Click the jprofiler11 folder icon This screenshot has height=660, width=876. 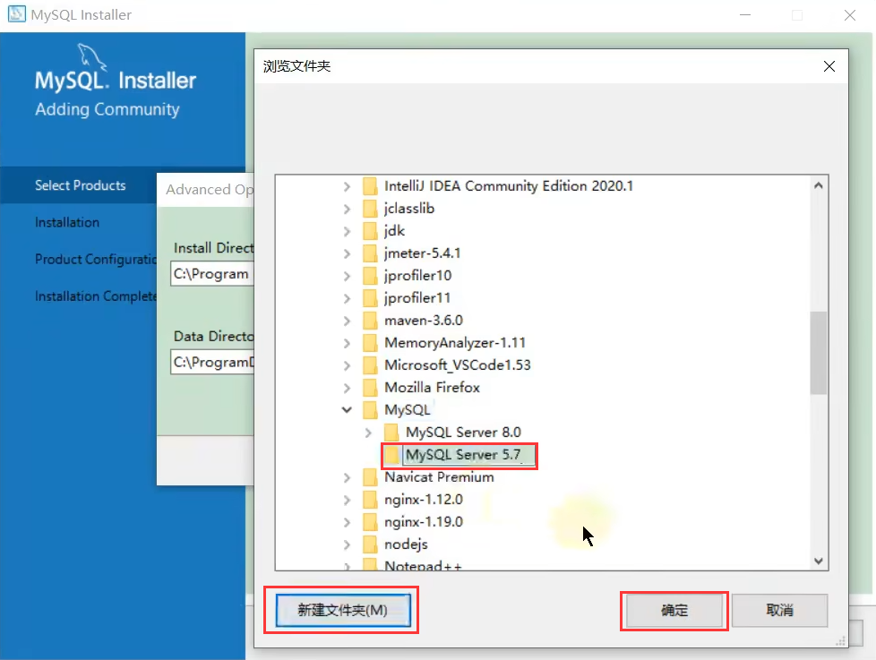pyautogui.click(x=370, y=297)
